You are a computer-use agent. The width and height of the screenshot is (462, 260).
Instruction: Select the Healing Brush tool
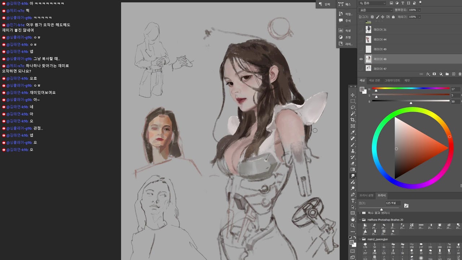pyautogui.click(x=353, y=139)
